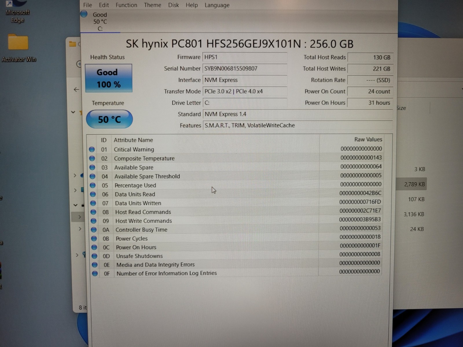Click the Good 100 % health status button
463x347 pixels.
109,78
